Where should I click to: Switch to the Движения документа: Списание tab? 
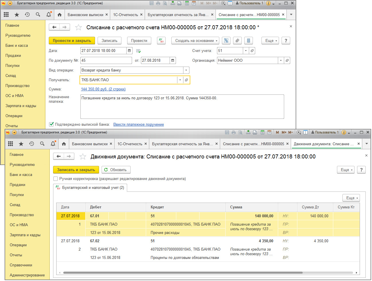pos(323,144)
